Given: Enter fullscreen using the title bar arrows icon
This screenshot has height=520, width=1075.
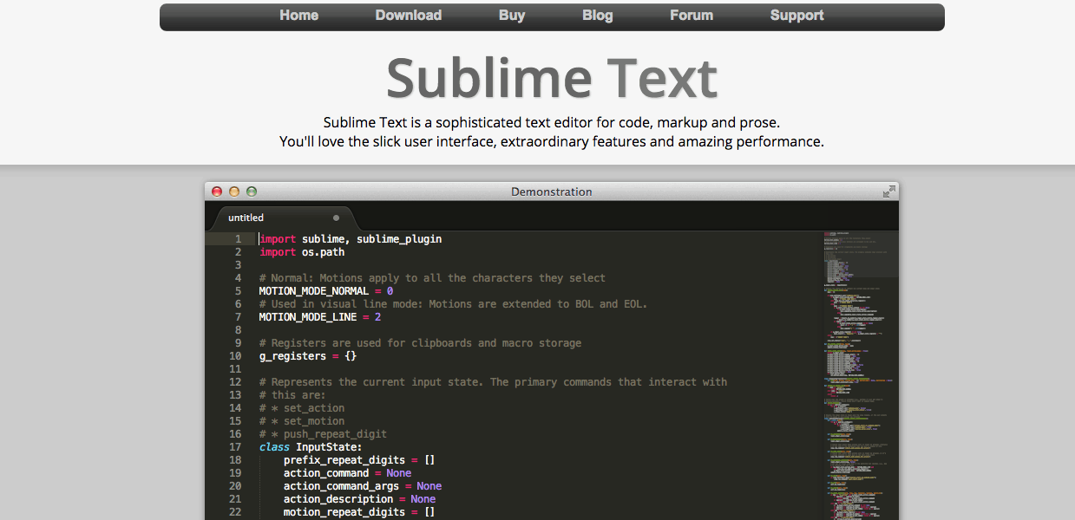Looking at the screenshot, I should [888, 192].
